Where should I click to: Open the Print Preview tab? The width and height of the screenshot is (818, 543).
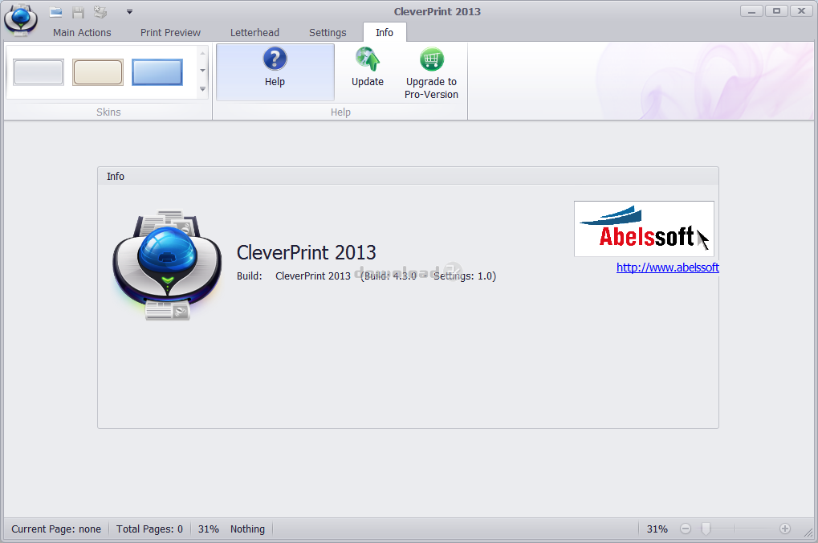point(170,32)
